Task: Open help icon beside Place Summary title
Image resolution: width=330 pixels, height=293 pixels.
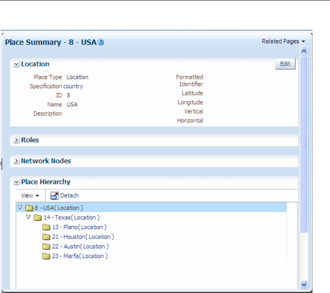Action: (101, 42)
